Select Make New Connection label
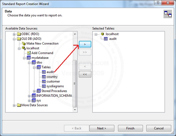This screenshot has width=176, height=136. 42,43
